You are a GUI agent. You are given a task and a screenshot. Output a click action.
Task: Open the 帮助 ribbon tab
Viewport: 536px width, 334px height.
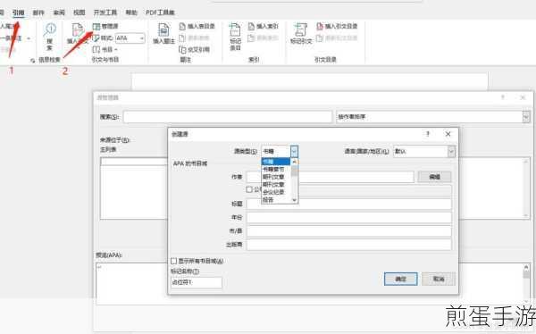(131, 13)
